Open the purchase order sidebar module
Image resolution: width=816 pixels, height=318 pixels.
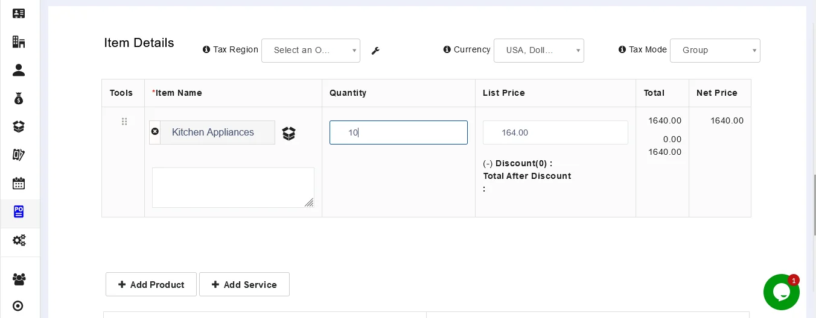19,212
